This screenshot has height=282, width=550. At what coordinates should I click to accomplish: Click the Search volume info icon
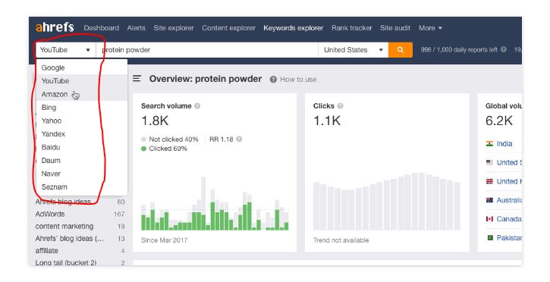197,106
